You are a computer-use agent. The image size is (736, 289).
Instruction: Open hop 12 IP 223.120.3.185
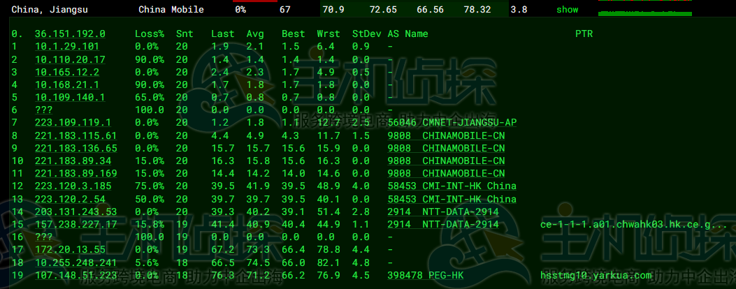73,186
